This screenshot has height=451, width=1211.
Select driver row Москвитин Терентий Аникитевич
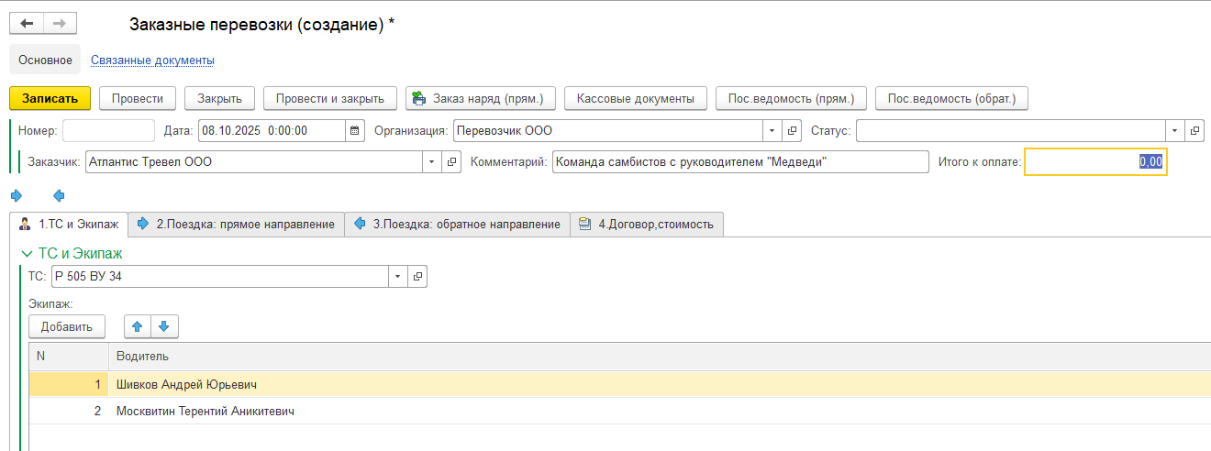coord(206,412)
